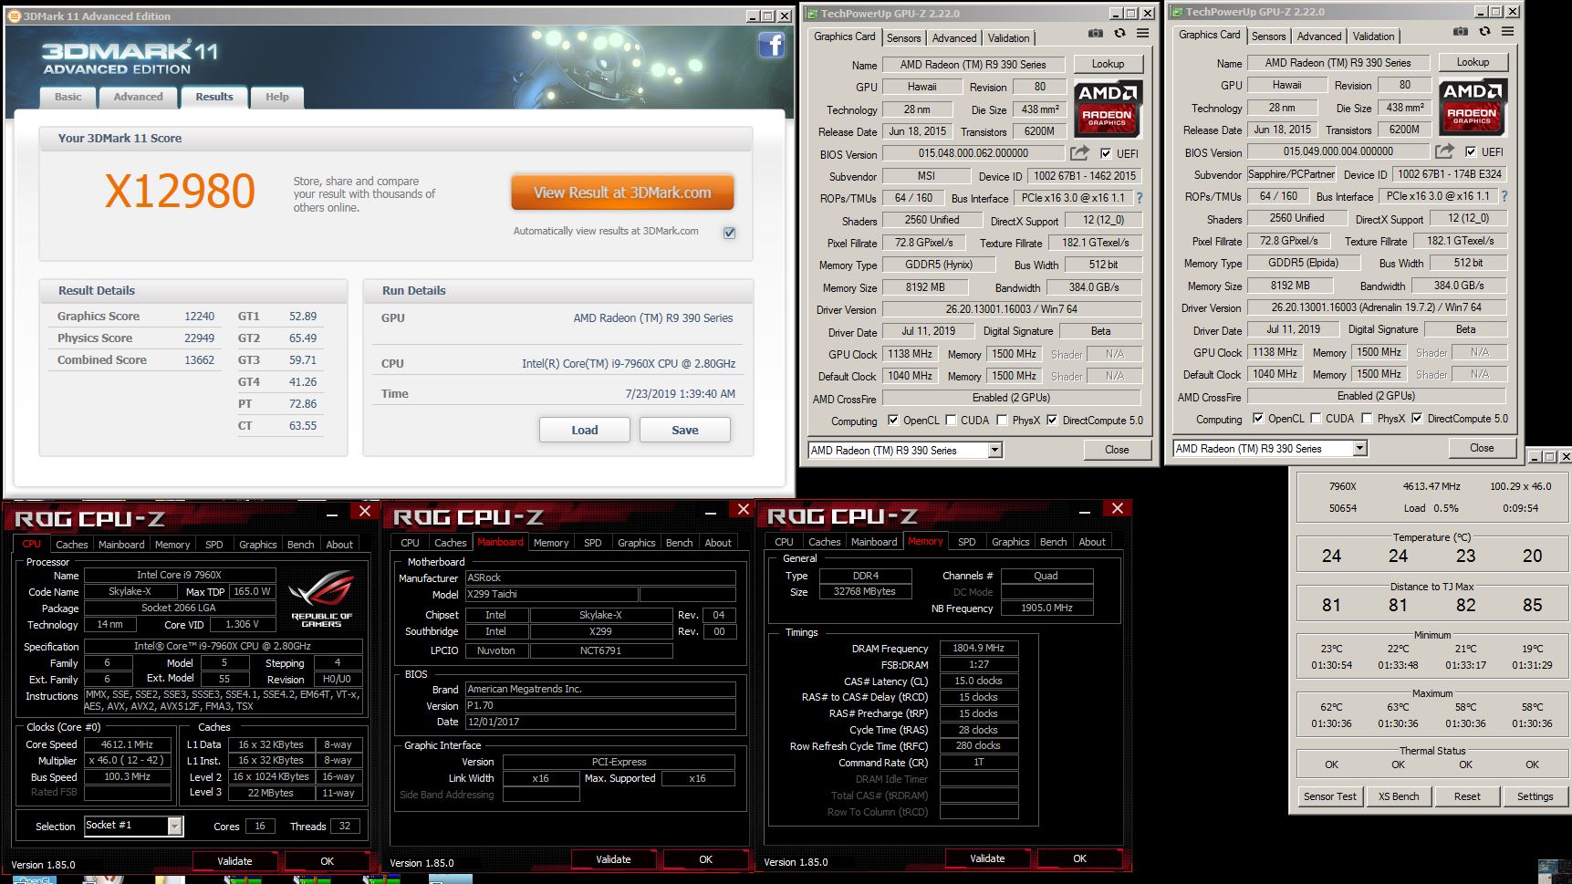1572x884 pixels.
Task: Toggle DirectCompute 5.0 checkbox in MSI GPU-Z
Action: pyautogui.click(x=1052, y=421)
